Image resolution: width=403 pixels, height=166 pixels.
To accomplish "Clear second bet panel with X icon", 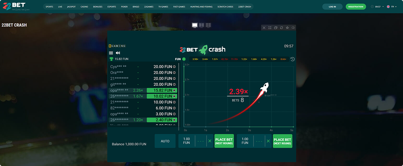I will [x=268, y=141].
